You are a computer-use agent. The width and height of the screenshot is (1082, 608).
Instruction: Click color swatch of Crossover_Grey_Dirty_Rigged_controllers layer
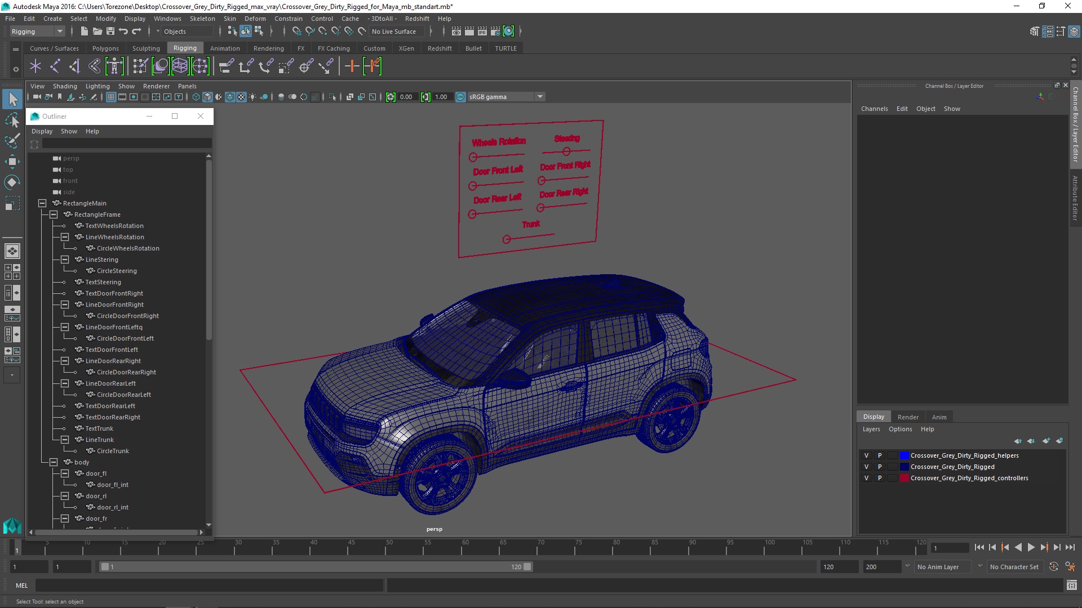coord(904,478)
